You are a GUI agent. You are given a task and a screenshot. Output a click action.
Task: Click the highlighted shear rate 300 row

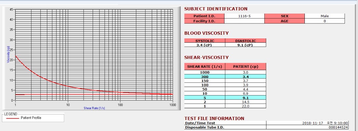pos(225,77)
